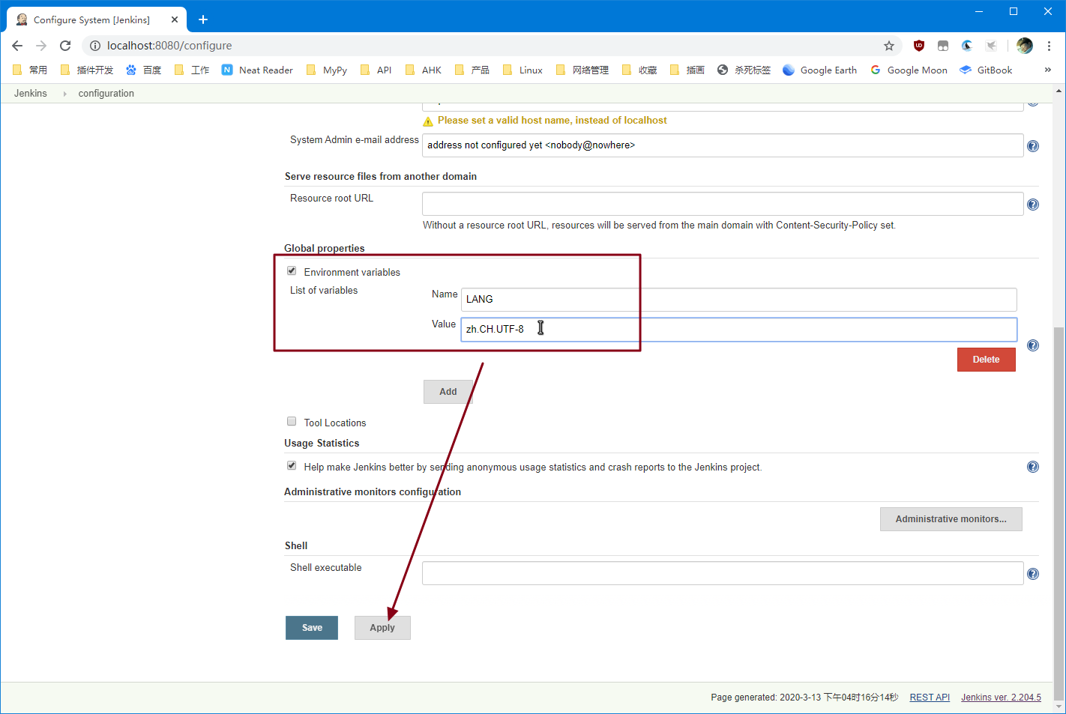Image resolution: width=1066 pixels, height=714 pixels.
Task: Show help for Resource root URL
Action: (x=1033, y=205)
